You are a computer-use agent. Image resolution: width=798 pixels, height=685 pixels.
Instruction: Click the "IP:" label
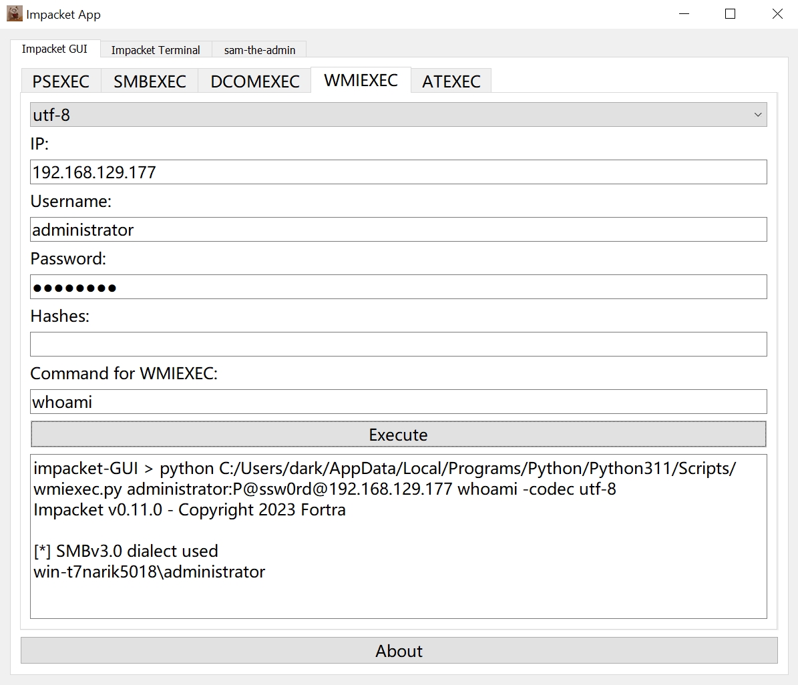tap(39, 144)
